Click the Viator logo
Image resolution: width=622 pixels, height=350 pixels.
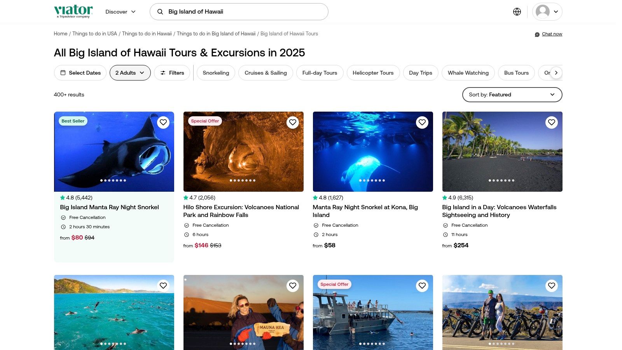[73, 11]
